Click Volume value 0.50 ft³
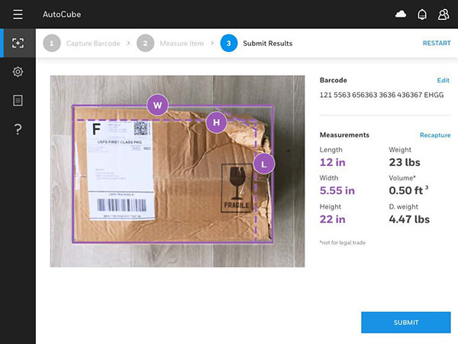The height and width of the screenshot is (344, 458). pos(408,190)
